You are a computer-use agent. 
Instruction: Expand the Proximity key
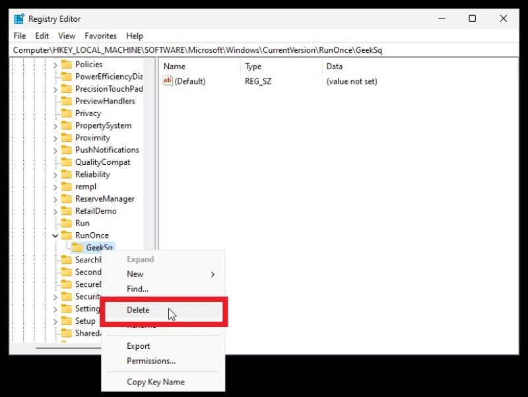tap(55, 138)
